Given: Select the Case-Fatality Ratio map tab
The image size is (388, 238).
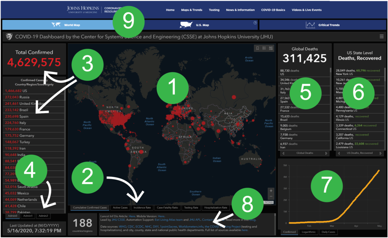Looking at the screenshot, I should [x=167, y=208].
